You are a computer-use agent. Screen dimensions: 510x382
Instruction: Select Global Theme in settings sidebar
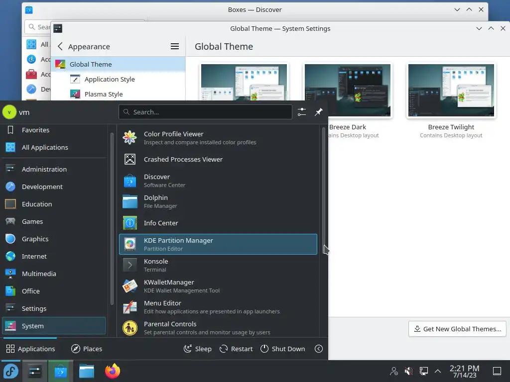[118, 64]
